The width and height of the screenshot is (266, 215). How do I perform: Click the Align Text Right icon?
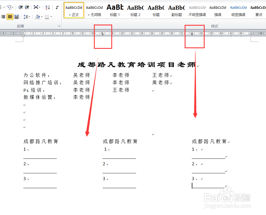3,17
